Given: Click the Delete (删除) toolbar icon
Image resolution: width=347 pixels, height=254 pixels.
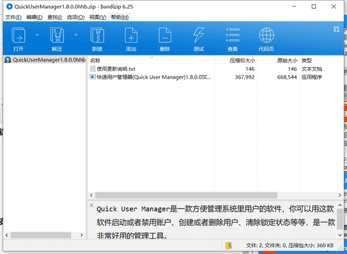Looking at the screenshot, I should (x=165, y=35).
